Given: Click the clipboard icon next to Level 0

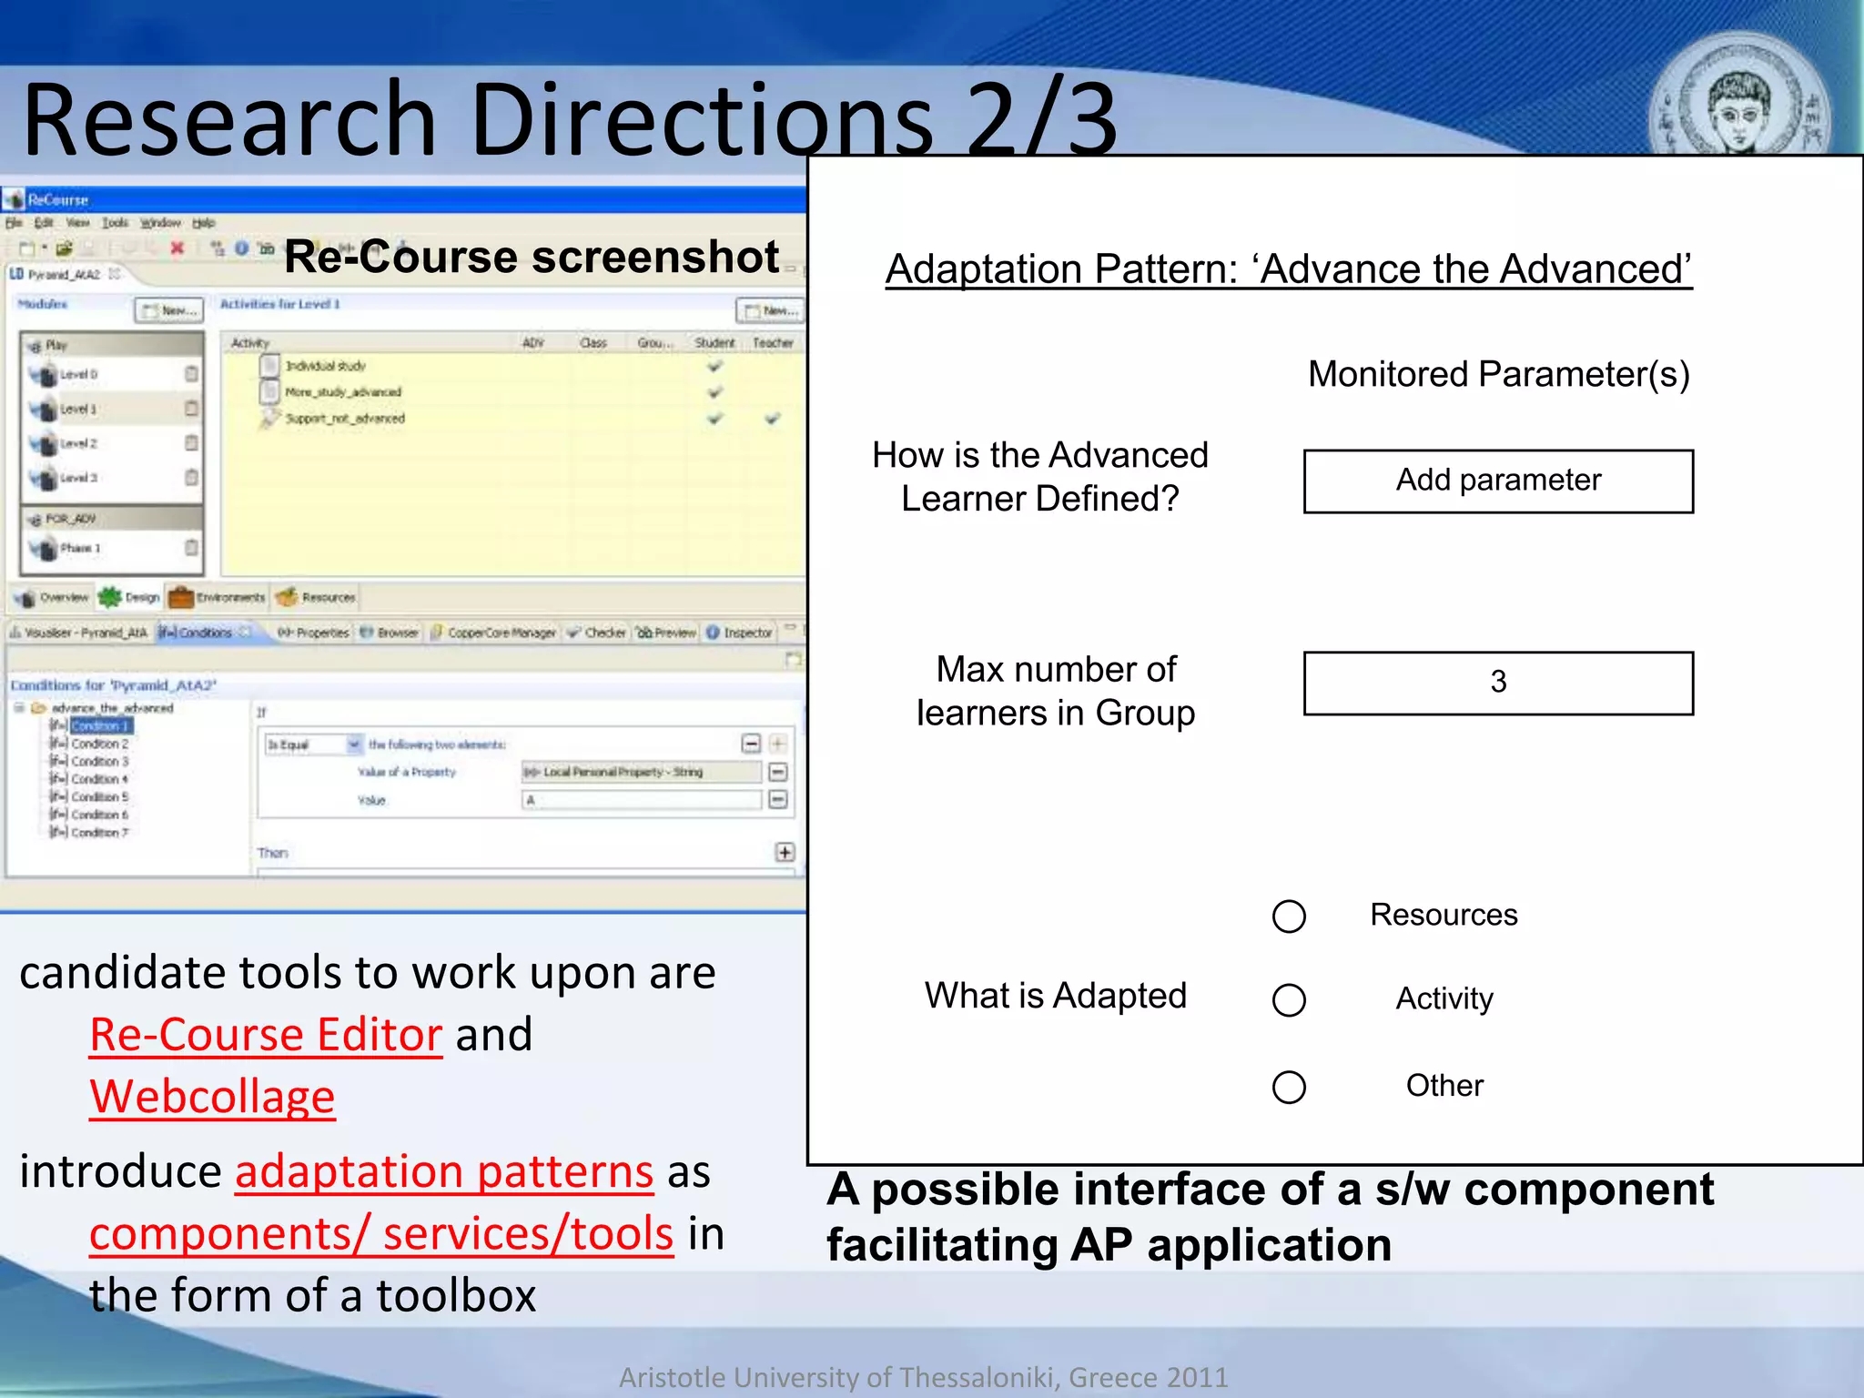Looking at the screenshot, I should coord(191,373).
